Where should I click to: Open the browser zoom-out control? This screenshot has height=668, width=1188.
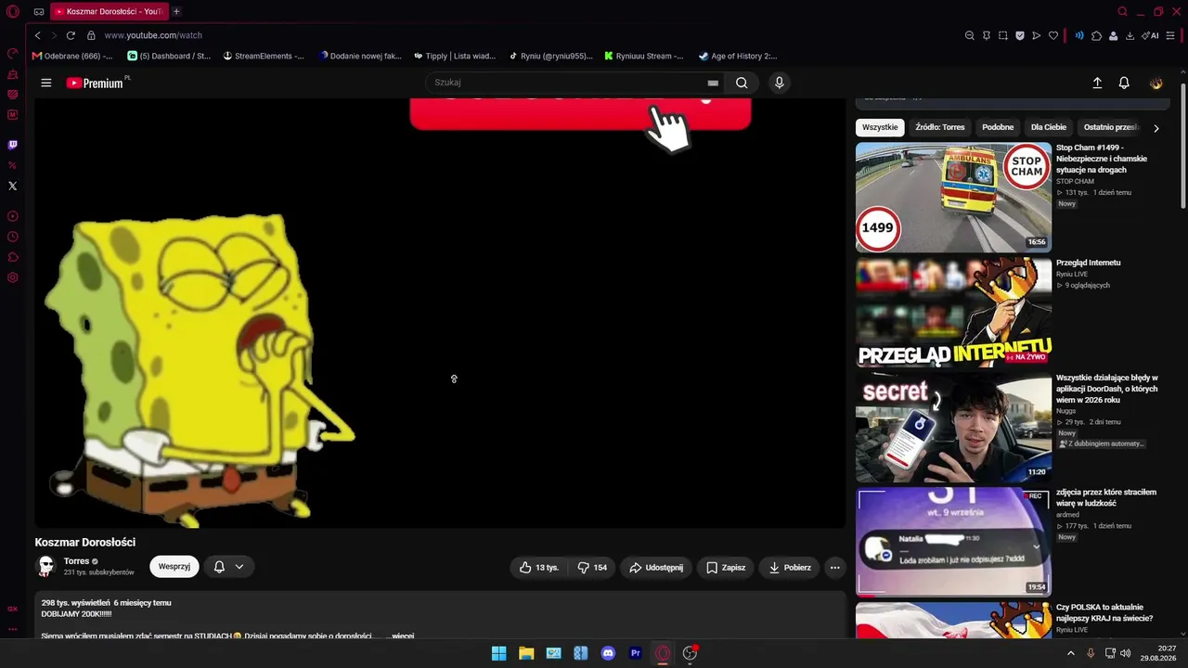(970, 35)
